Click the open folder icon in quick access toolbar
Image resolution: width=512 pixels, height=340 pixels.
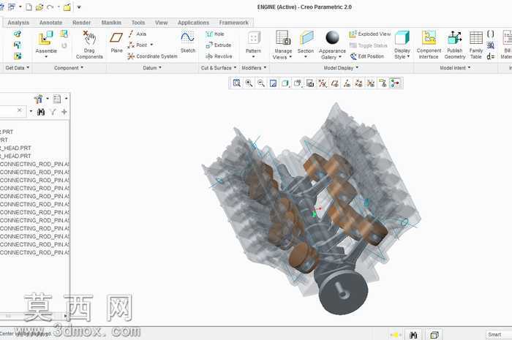(39, 7)
